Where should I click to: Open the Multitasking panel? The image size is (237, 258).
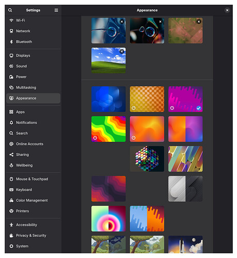(x=33, y=87)
